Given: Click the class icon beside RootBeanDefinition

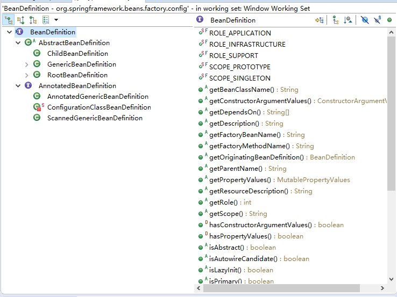Looking at the screenshot, I should (x=37, y=75).
